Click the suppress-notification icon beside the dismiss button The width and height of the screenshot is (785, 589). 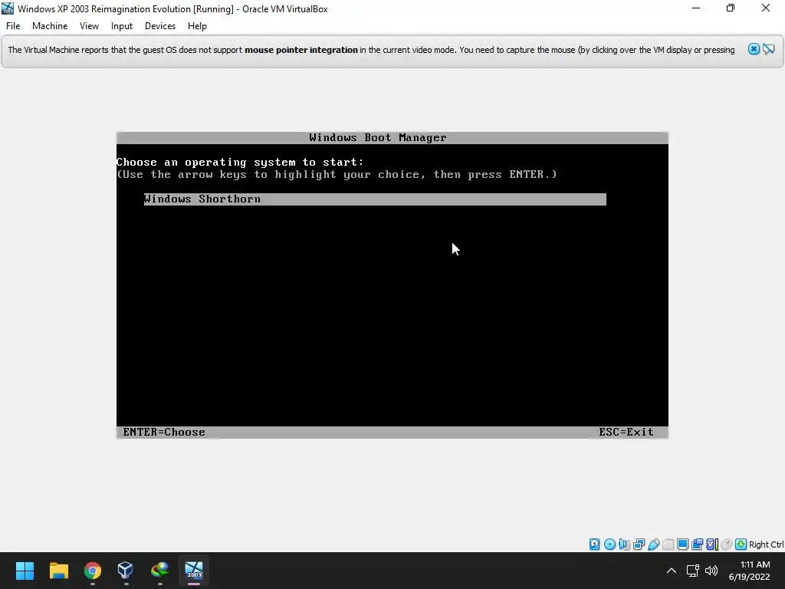tap(769, 49)
